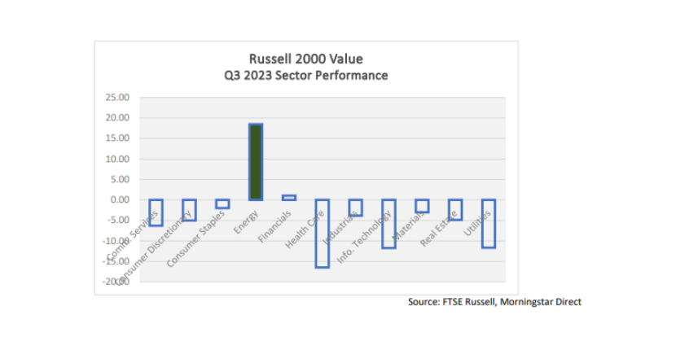Screen dimensions: 676x350
Task: Click the 5.00 y-axis label
Action: [x=120, y=179]
